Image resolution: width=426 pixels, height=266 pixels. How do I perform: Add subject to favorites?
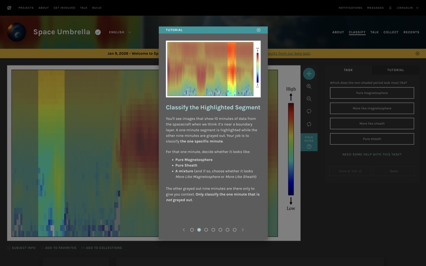tap(58, 248)
